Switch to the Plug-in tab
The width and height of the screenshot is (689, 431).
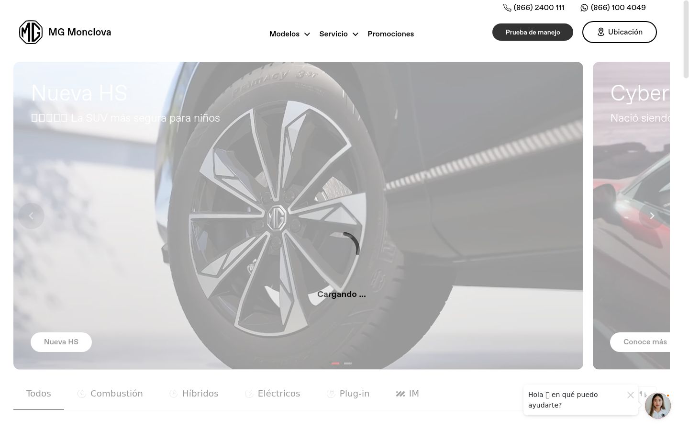348,394
